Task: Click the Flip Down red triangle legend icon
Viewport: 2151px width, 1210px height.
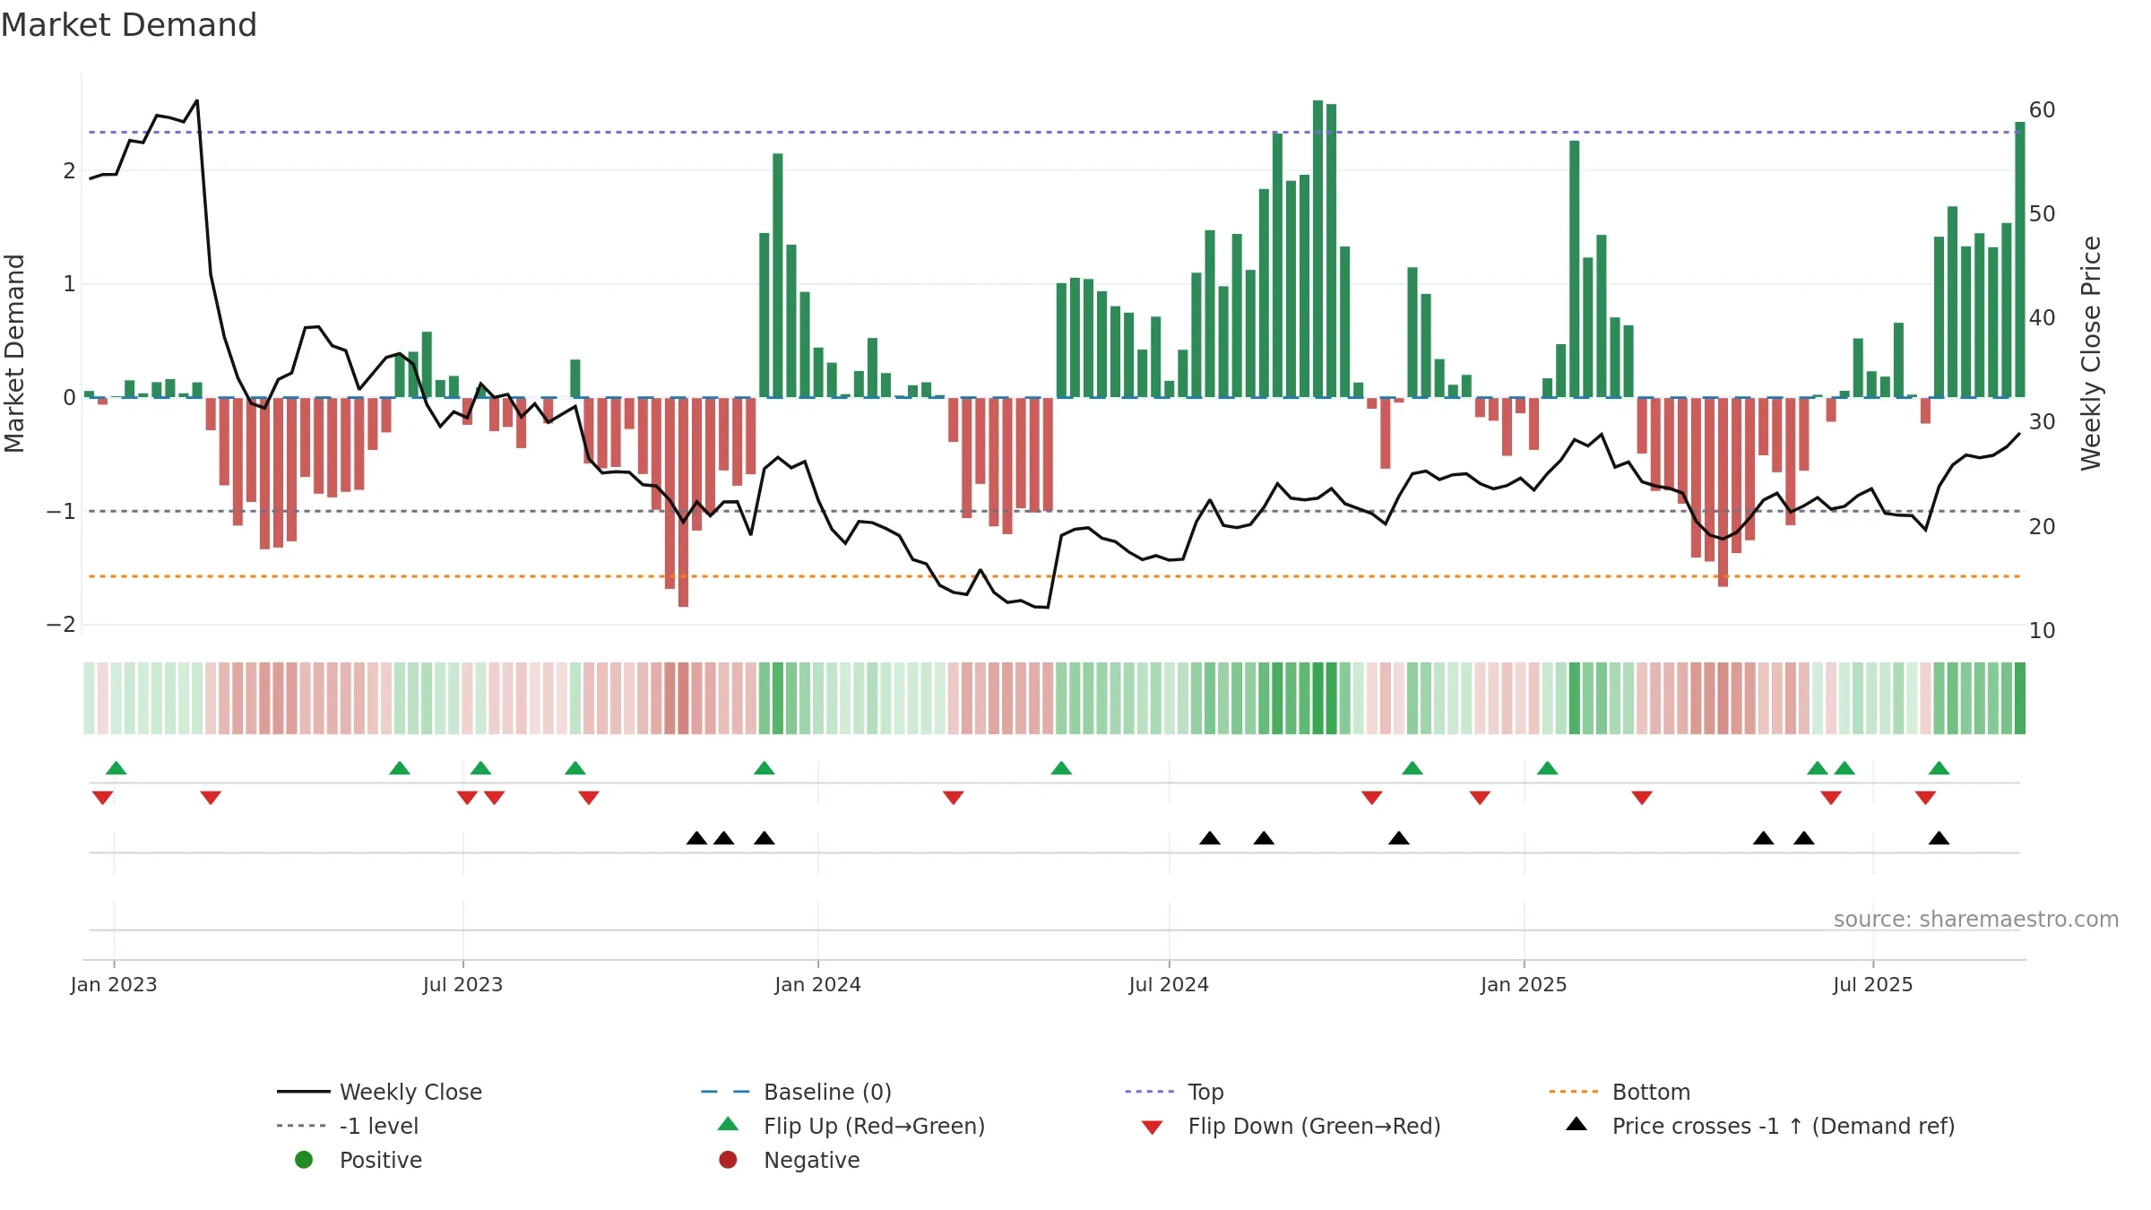Action: (x=1153, y=1128)
